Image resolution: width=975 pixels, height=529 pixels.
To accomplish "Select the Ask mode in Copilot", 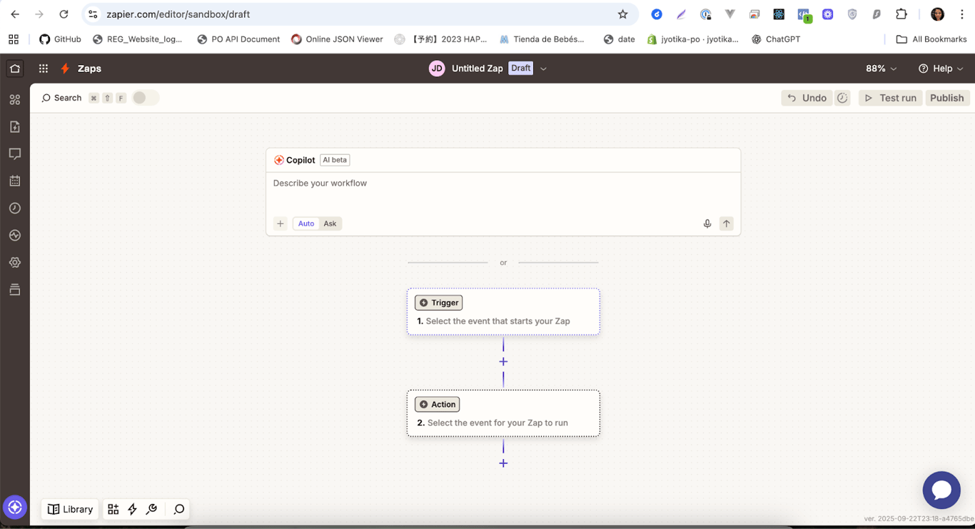I will [330, 223].
